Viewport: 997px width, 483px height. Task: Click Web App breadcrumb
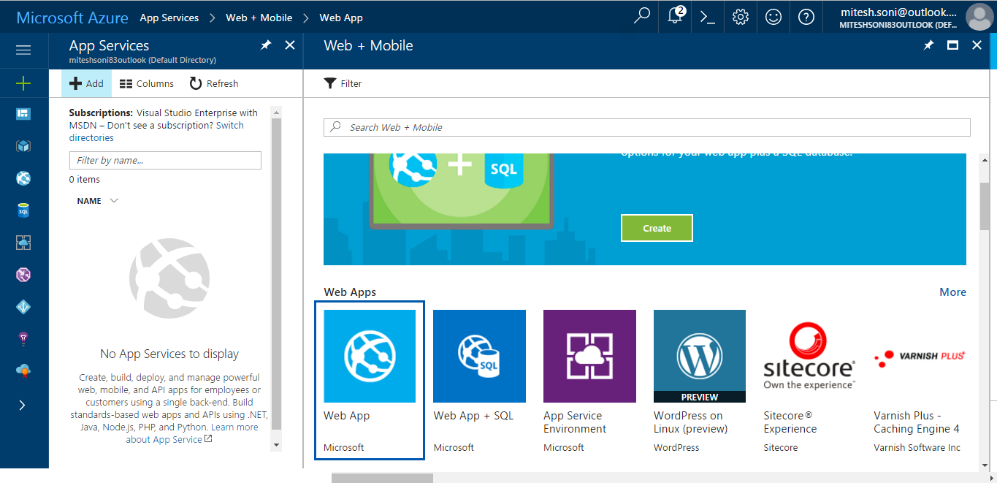[341, 18]
